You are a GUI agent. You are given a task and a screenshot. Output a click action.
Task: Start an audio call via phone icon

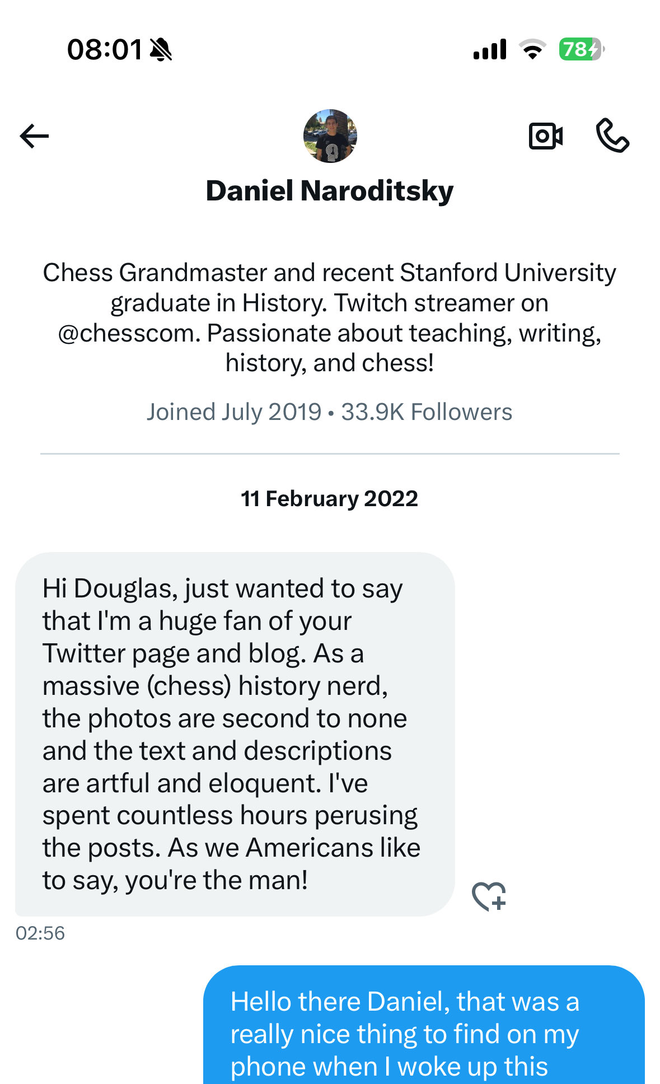[x=612, y=135]
